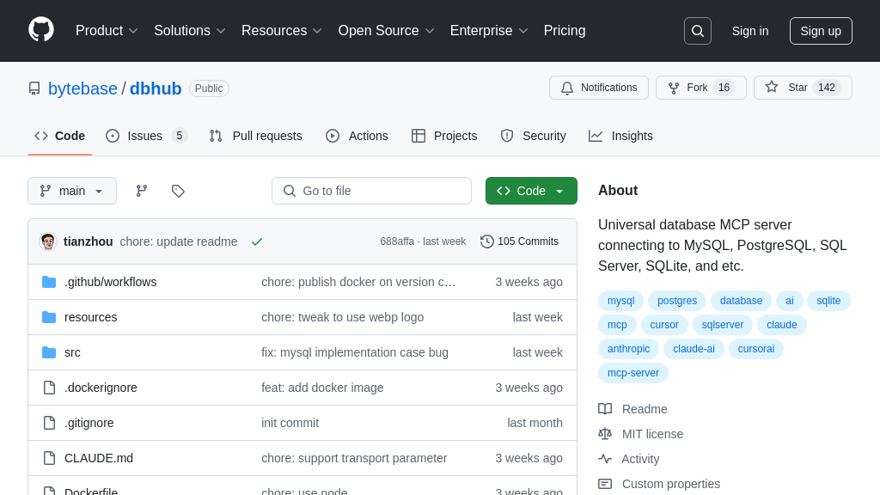Select the sqlite topic tag
Screen dimensions: 880x495
click(x=828, y=301)
